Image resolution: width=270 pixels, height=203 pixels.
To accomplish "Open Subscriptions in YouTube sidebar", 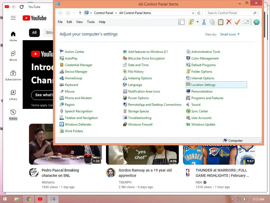I will 13,75.
